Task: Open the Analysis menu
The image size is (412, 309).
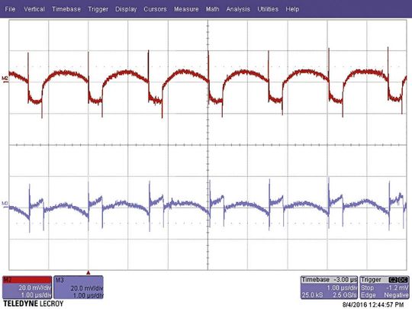Action: 238,9
